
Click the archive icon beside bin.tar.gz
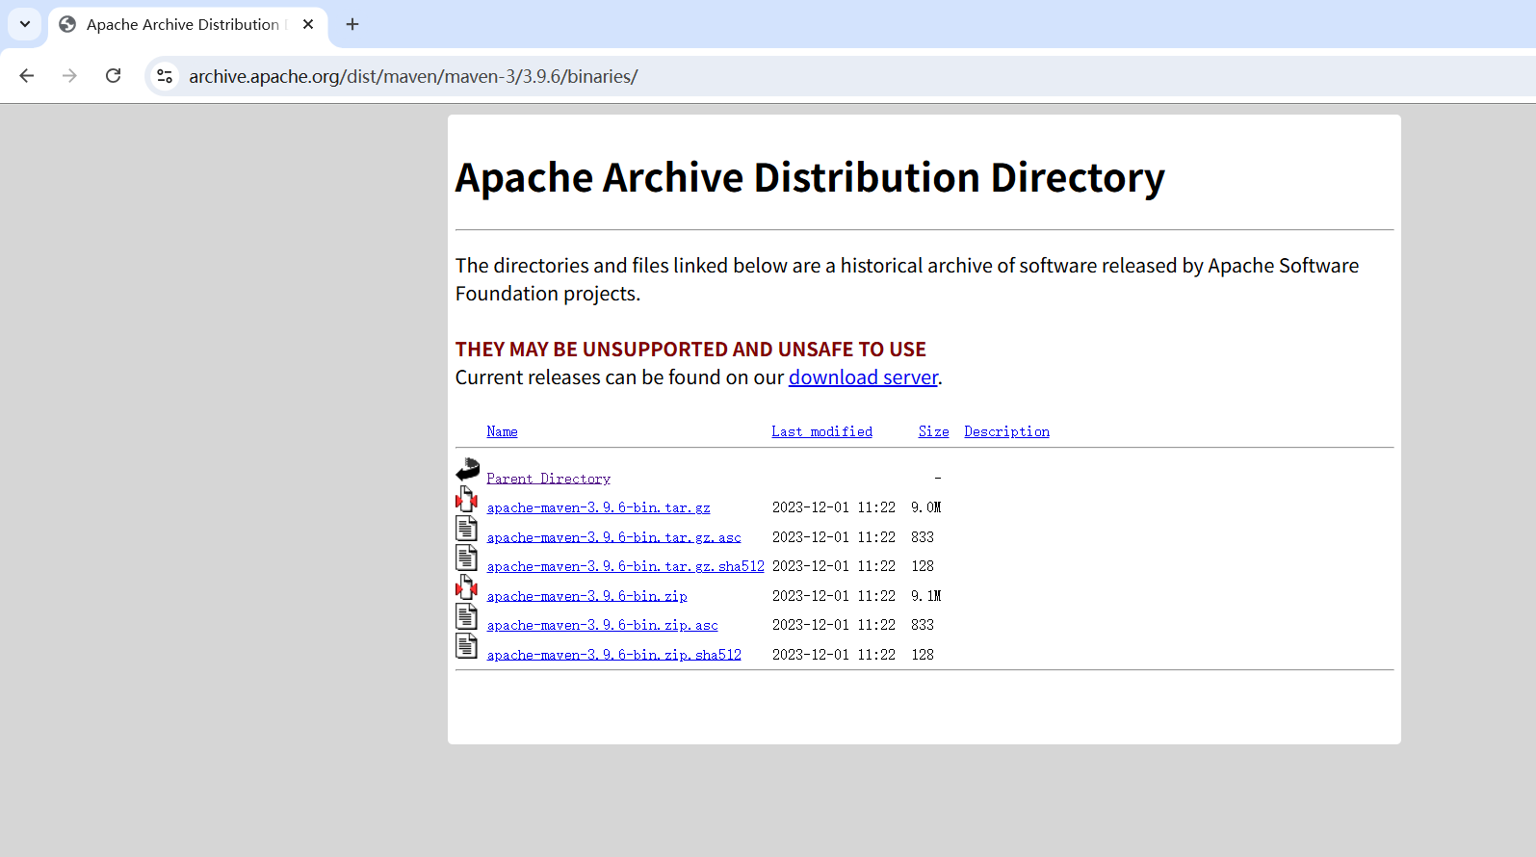point(467,499)
